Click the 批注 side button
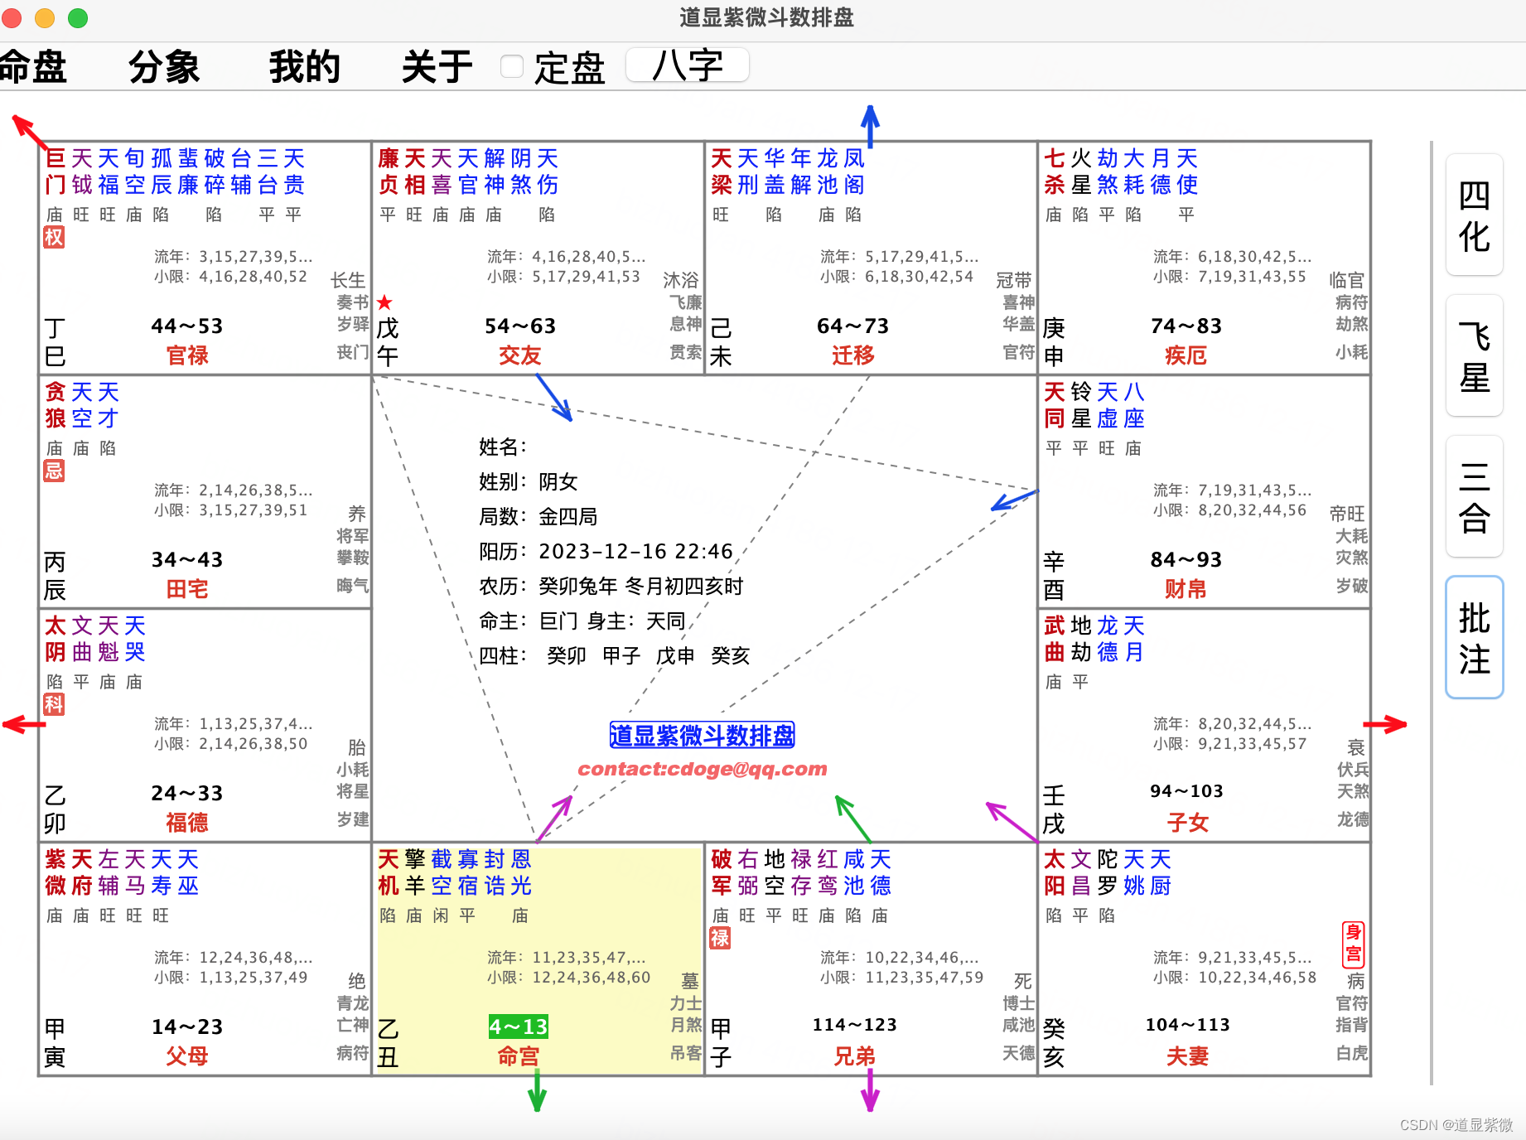The image size is (1526, 1140). (1474, 637)
